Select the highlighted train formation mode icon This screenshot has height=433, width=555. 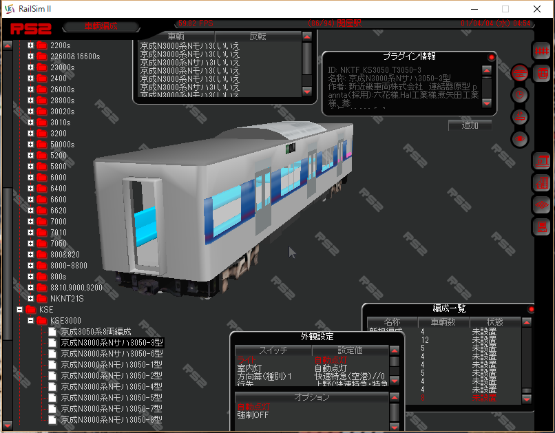tap(520, 74)
